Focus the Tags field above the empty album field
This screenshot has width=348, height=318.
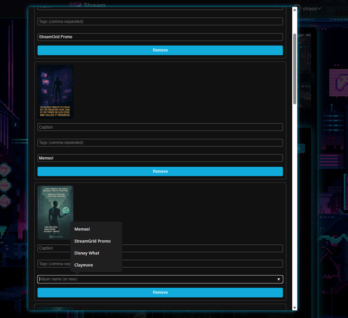[x=160, y=264]
